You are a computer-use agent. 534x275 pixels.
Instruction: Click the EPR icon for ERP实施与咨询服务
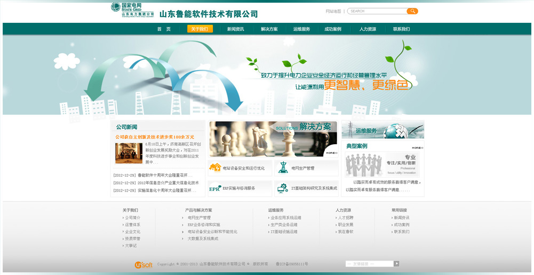click(215, 188)
